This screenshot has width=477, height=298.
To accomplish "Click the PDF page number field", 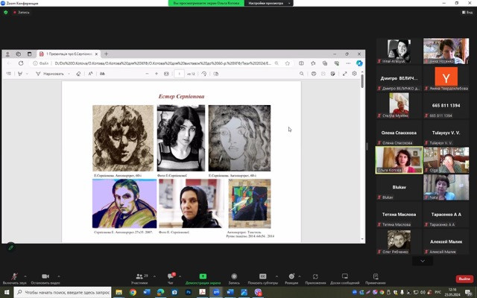I will pyautogui.click(x=180, y=74).
